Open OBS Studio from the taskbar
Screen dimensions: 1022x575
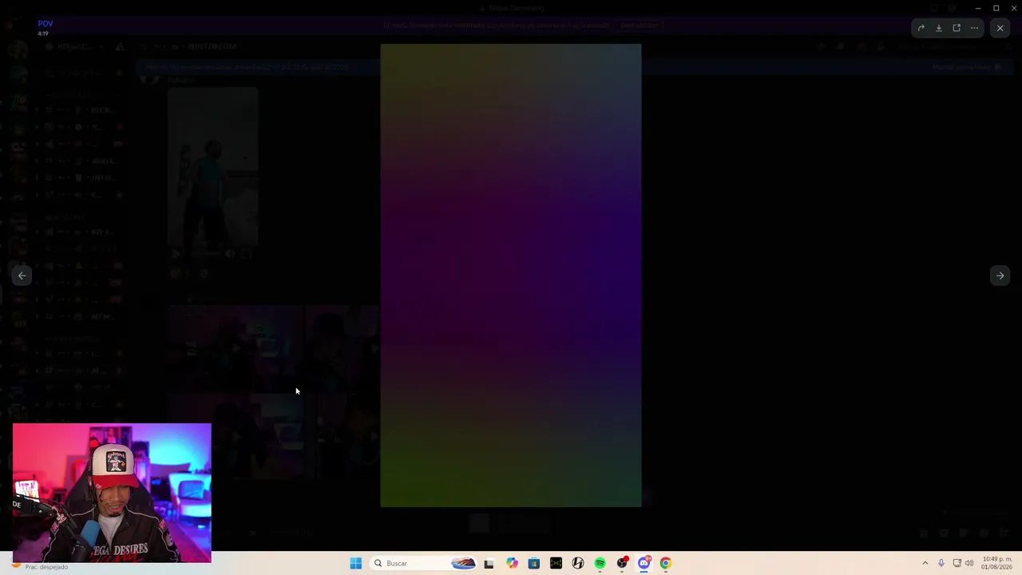click(622, 563)
